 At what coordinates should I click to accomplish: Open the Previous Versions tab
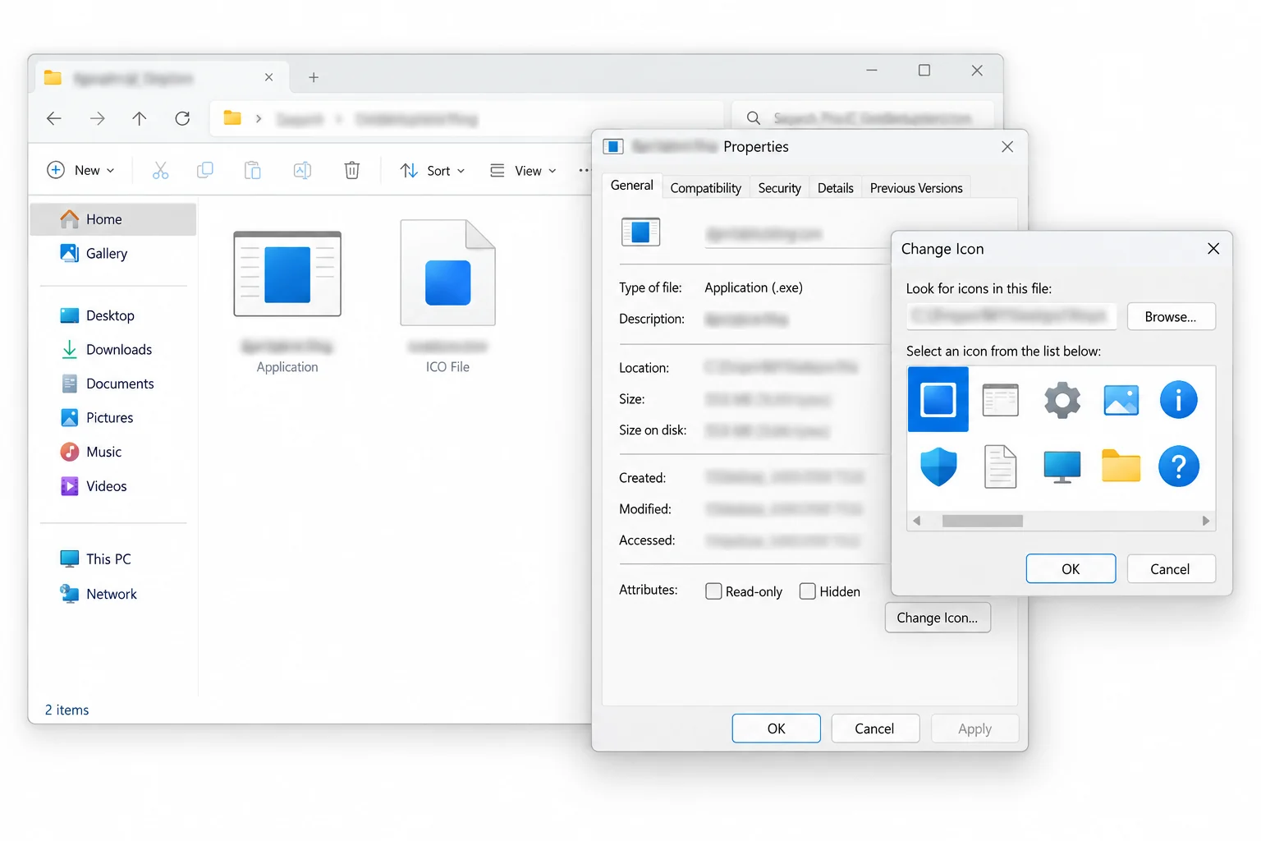coord(916,188)
